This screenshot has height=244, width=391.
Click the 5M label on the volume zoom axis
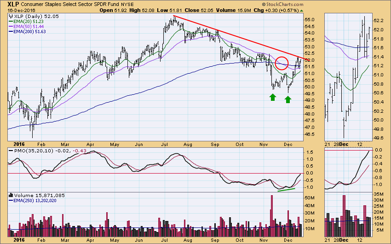click(380, 230)
